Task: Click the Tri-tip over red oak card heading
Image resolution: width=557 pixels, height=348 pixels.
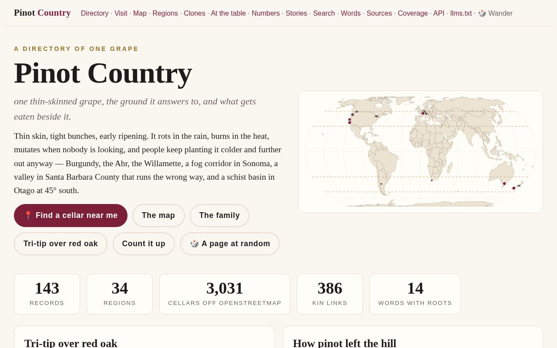Action: [x=71, y=343]
